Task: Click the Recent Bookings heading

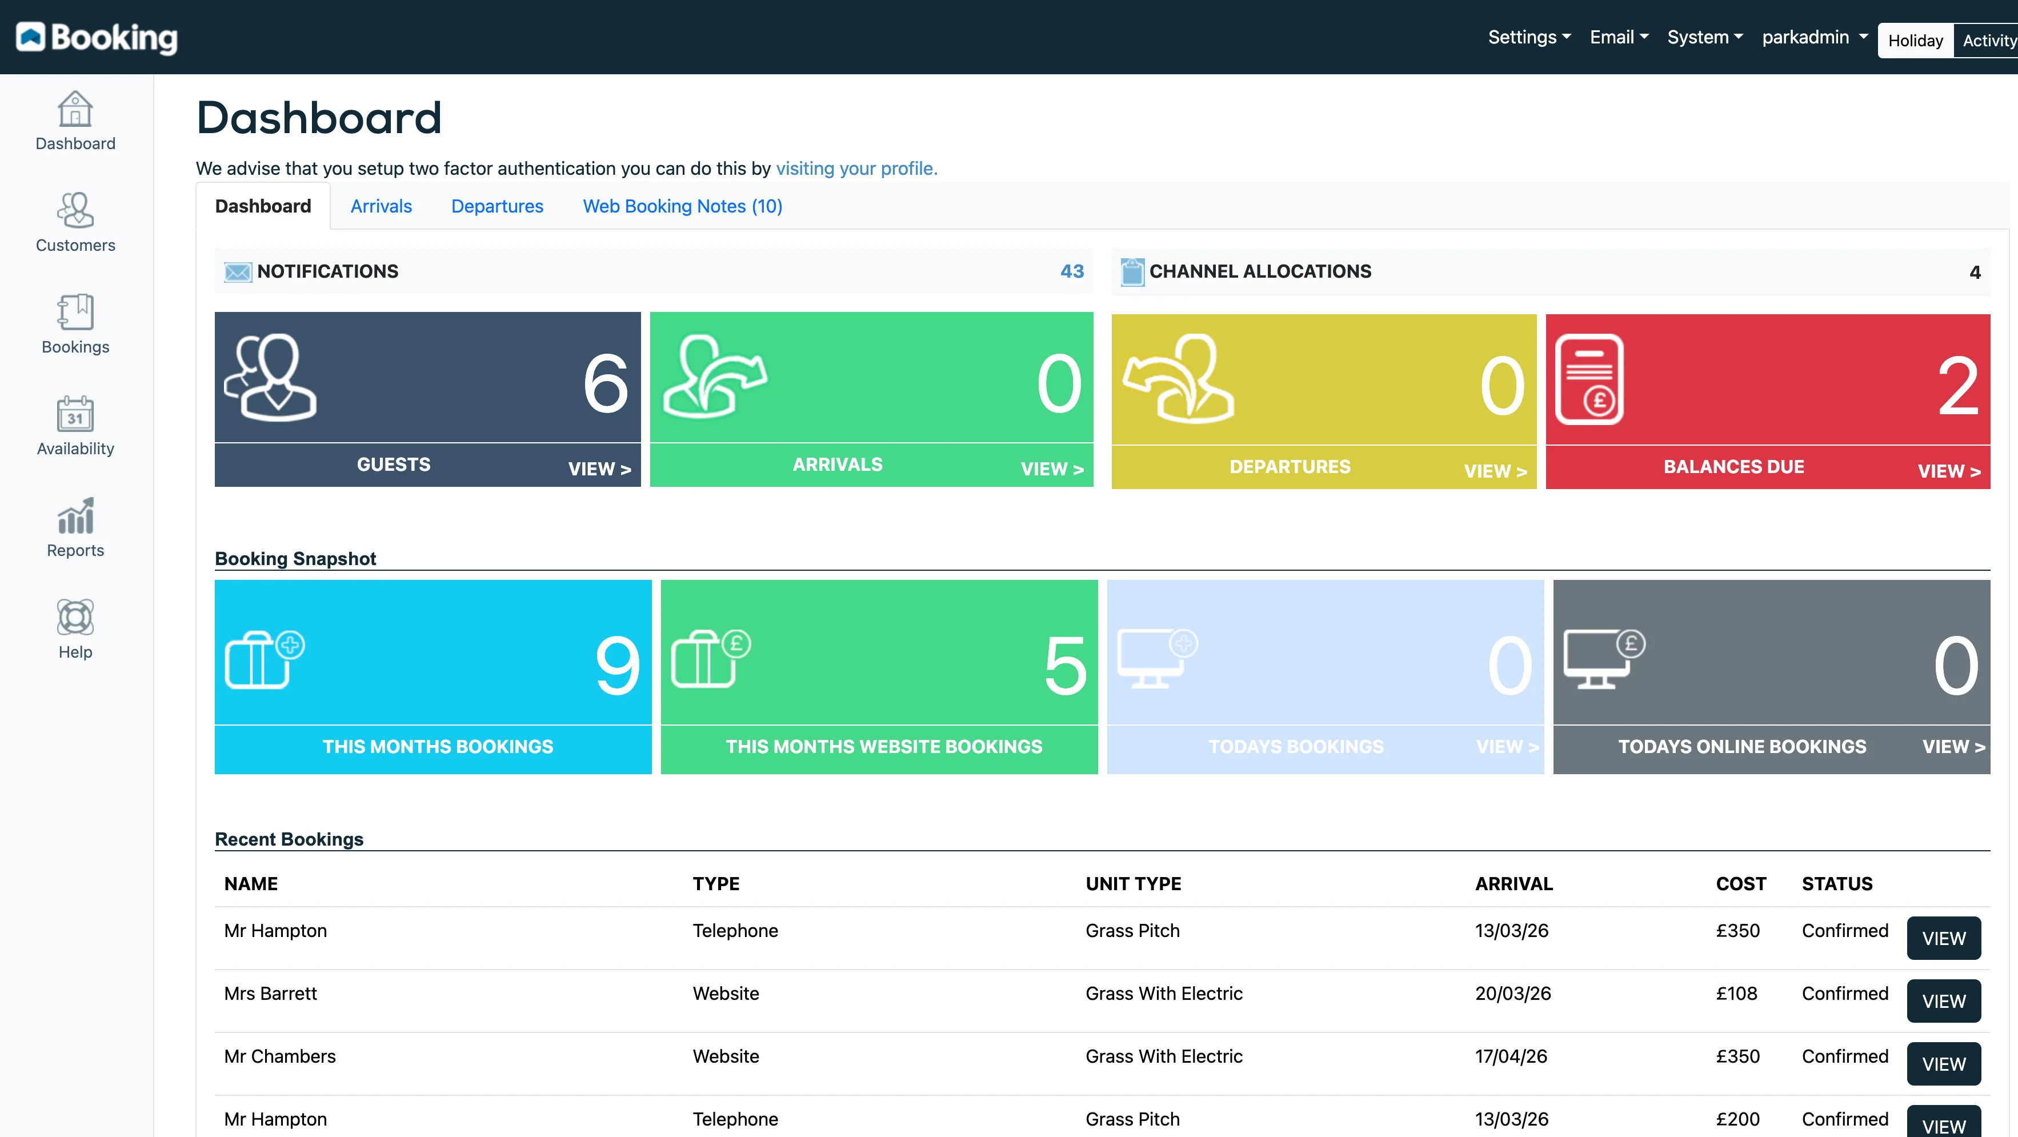Action: 289,839
